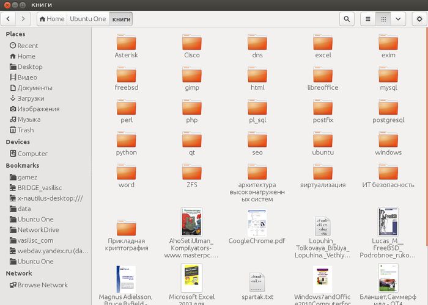Image resolution: width=428 pixels, height=305 pixels.
Task: Select the freebsd folder icon
Action: 126,75
